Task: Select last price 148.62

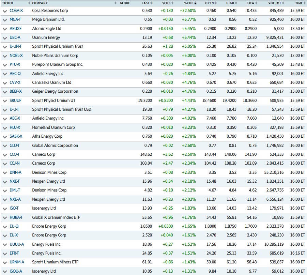Action: [146, 154]
